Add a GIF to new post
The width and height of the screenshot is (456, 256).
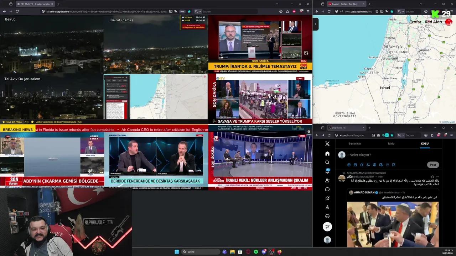click(x=355, y=165)
